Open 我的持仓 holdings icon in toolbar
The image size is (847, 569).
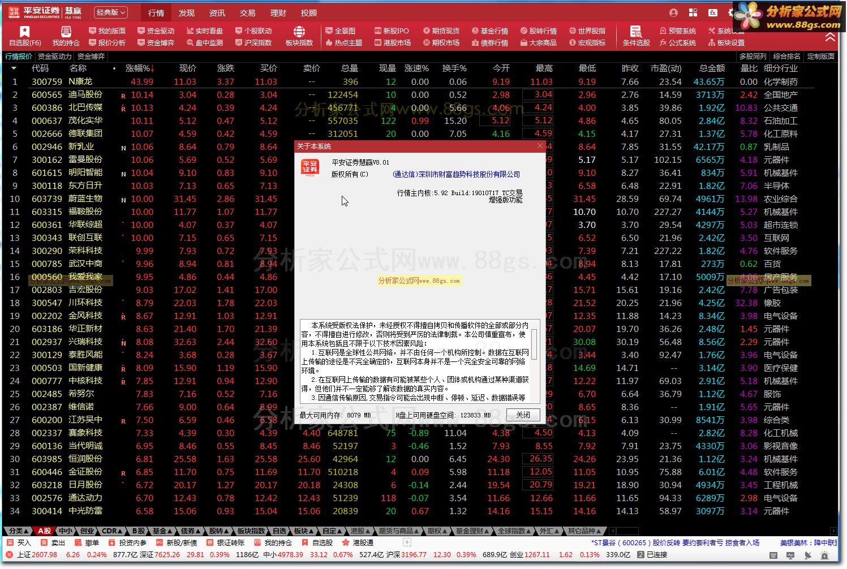coord(66,36)
